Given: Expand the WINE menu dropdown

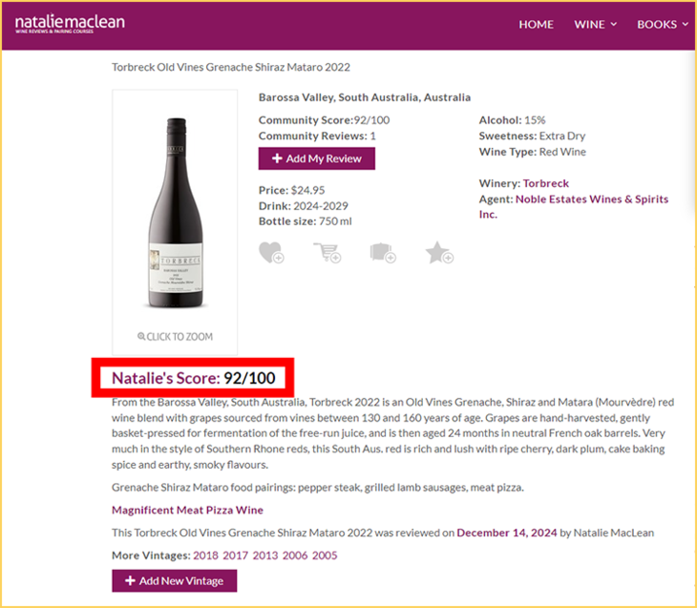Looking at the screenshot, I should tap(595, 25).
